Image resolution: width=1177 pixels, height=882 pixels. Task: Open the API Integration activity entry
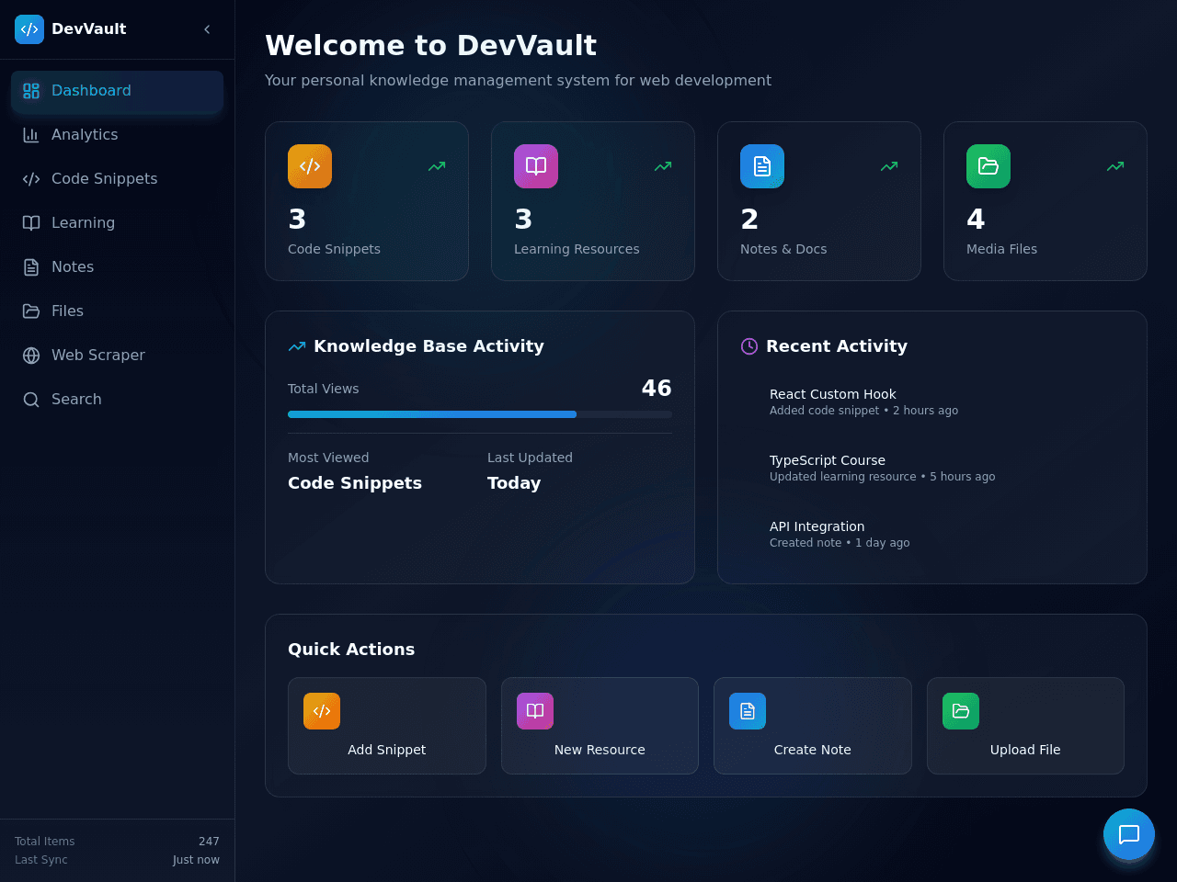click(x=932, y=534)
